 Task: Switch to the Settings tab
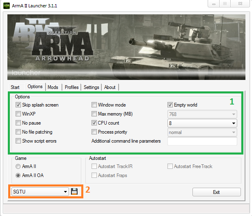[x=91, y=87]
